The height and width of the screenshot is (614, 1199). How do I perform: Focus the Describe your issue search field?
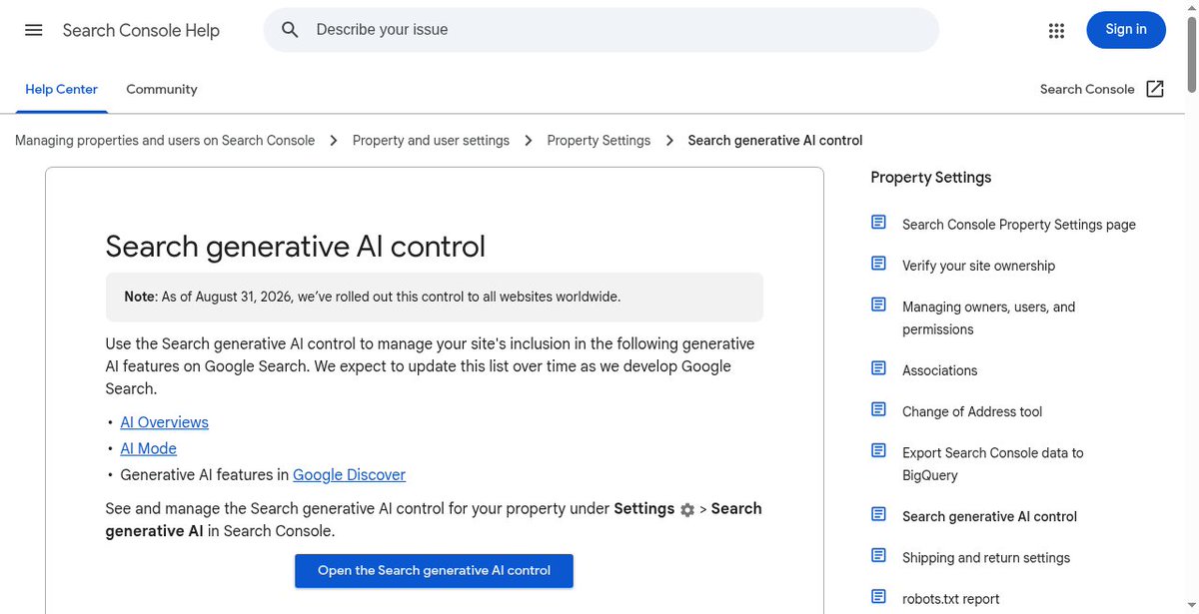601,30
